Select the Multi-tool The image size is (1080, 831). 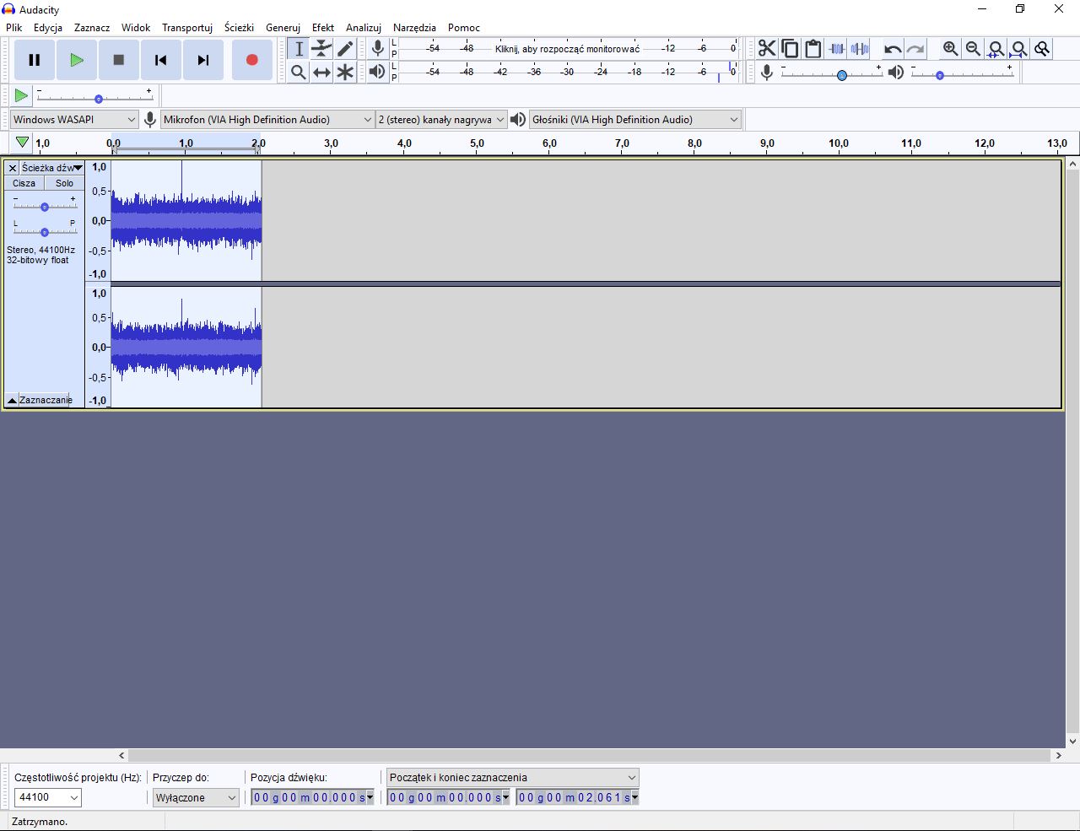(x=345, y=73)
